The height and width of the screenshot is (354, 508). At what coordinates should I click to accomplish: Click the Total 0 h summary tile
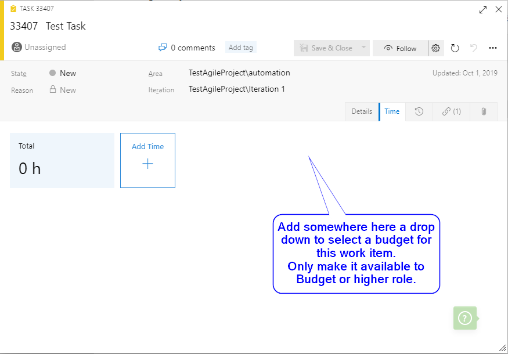[62, 160]
